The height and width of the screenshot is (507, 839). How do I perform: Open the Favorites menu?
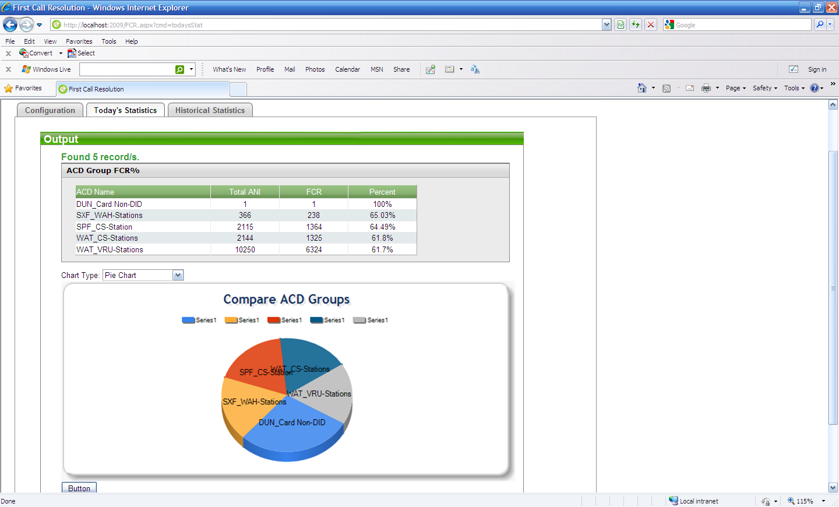79,41
